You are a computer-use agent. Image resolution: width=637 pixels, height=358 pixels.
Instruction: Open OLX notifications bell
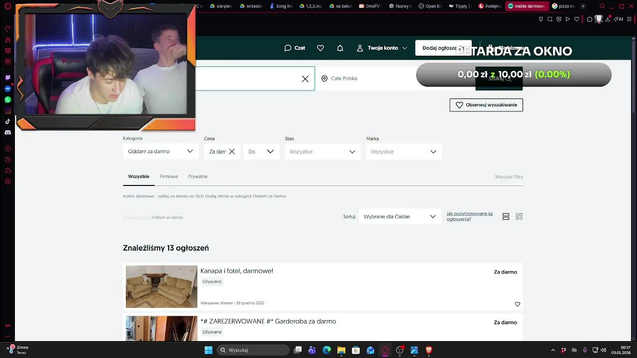(340, 48)
